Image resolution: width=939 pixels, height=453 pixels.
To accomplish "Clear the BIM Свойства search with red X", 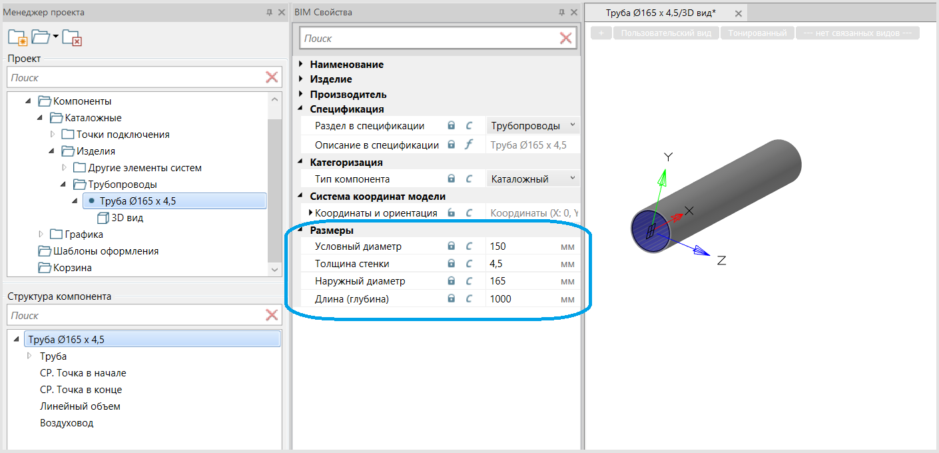I will point(565,39).
